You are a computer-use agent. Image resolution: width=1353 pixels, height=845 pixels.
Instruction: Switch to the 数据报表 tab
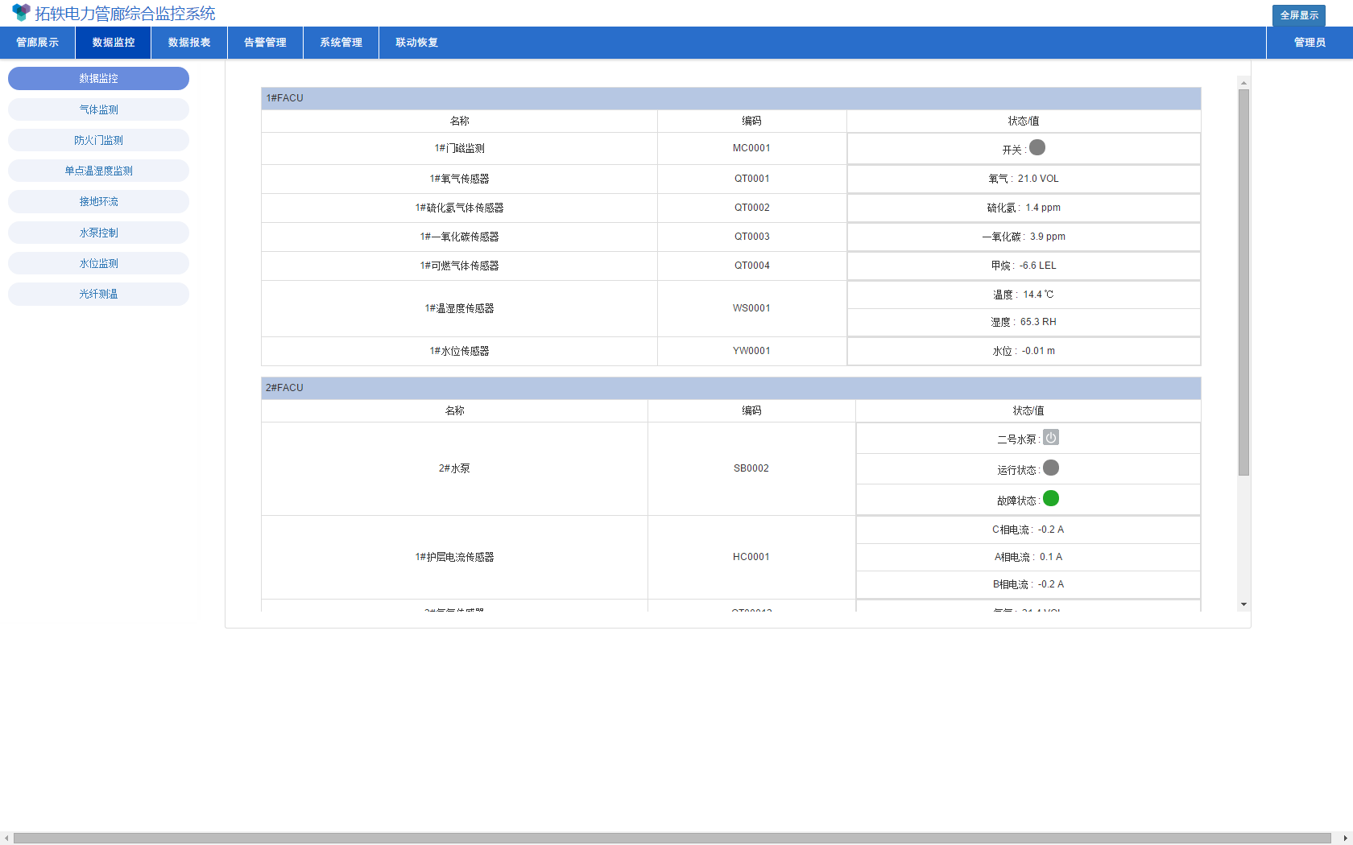(189, 42)
